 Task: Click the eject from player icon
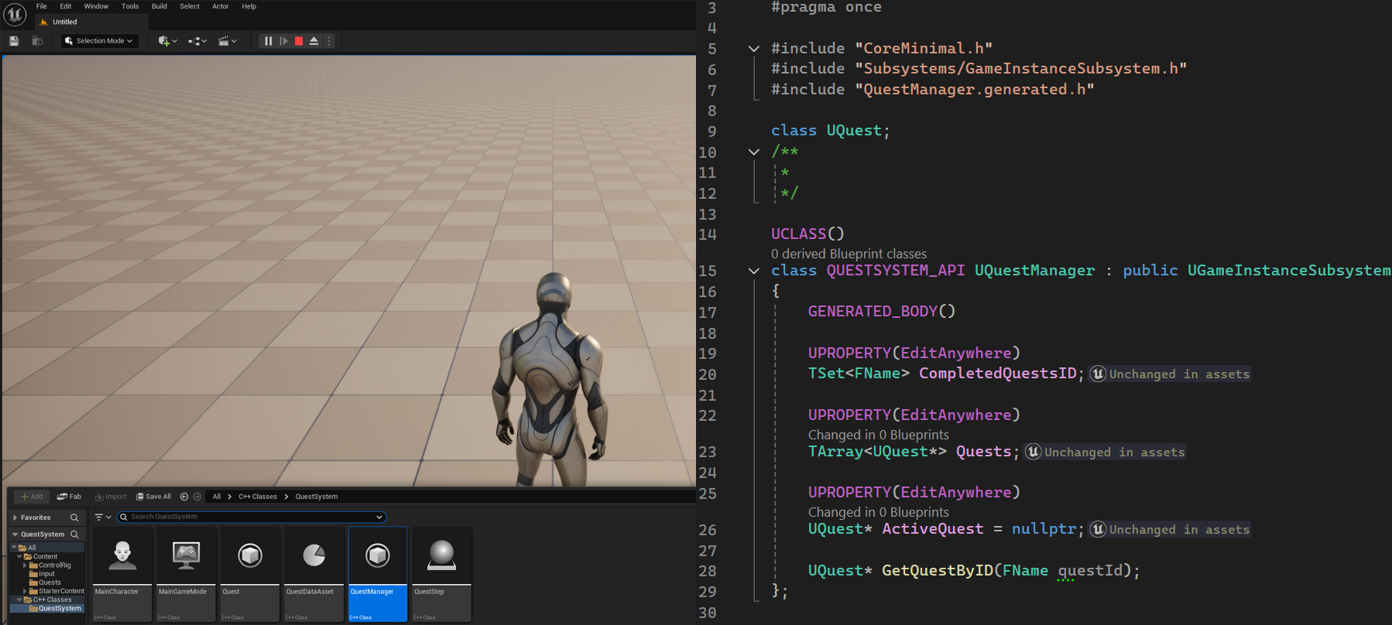click(x=314, y=41)
